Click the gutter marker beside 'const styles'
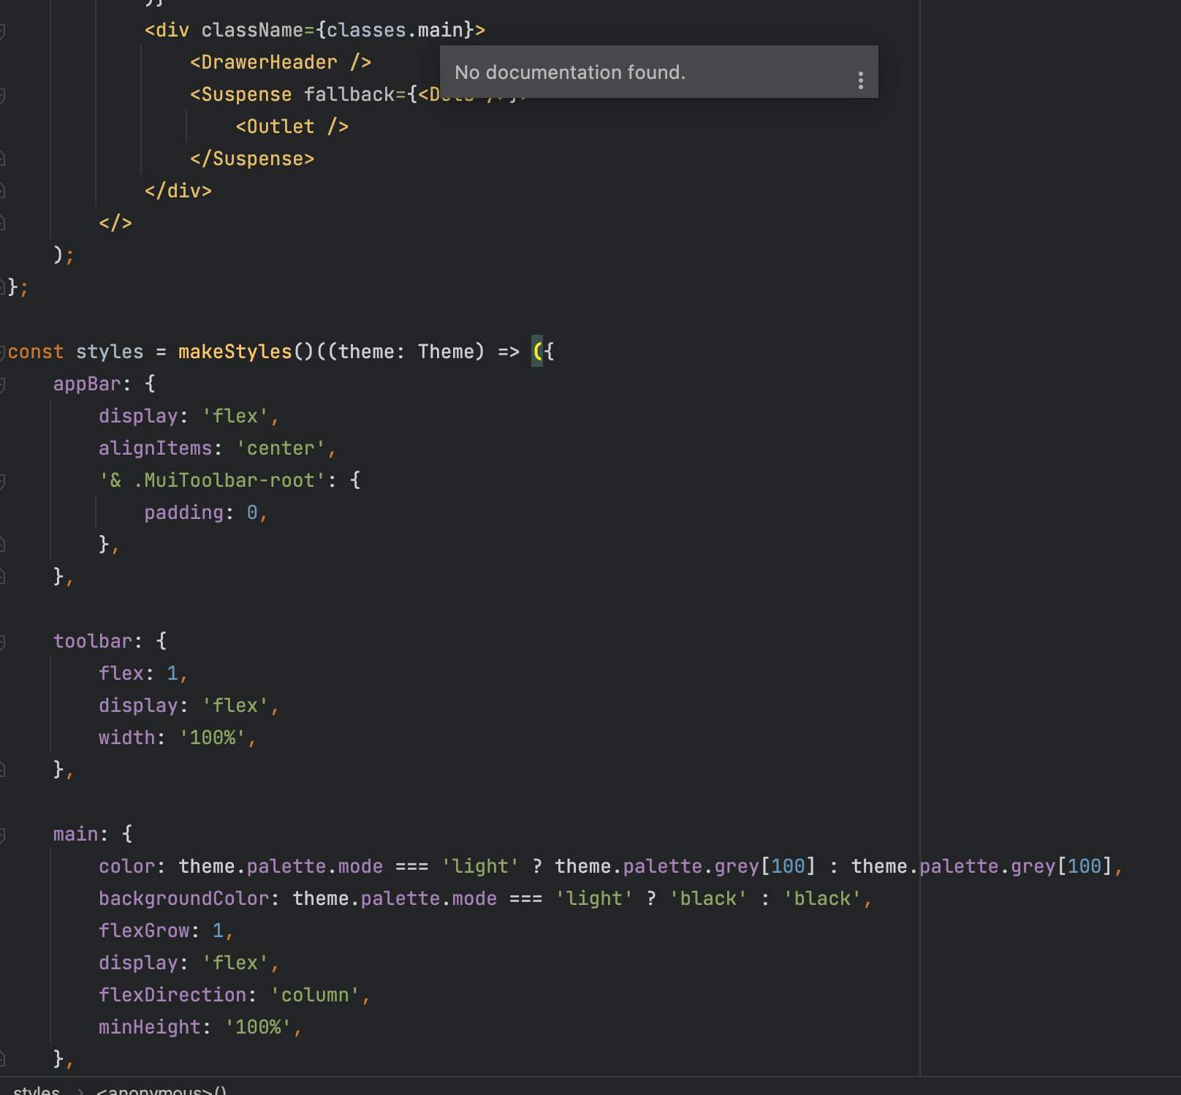This screenshot has height=1095, width=1181. (x=4, y=352)
